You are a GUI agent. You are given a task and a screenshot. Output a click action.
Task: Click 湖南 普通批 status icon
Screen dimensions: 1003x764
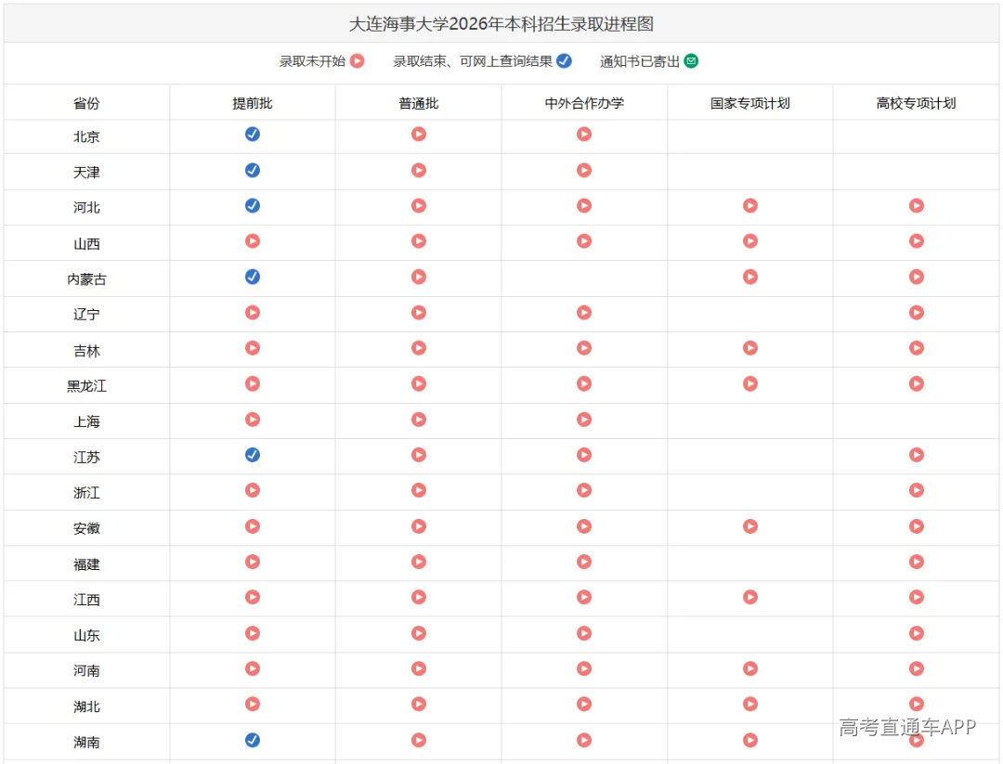418,740
